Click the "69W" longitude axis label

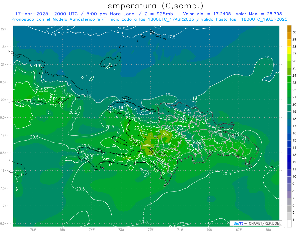[239, 229]
